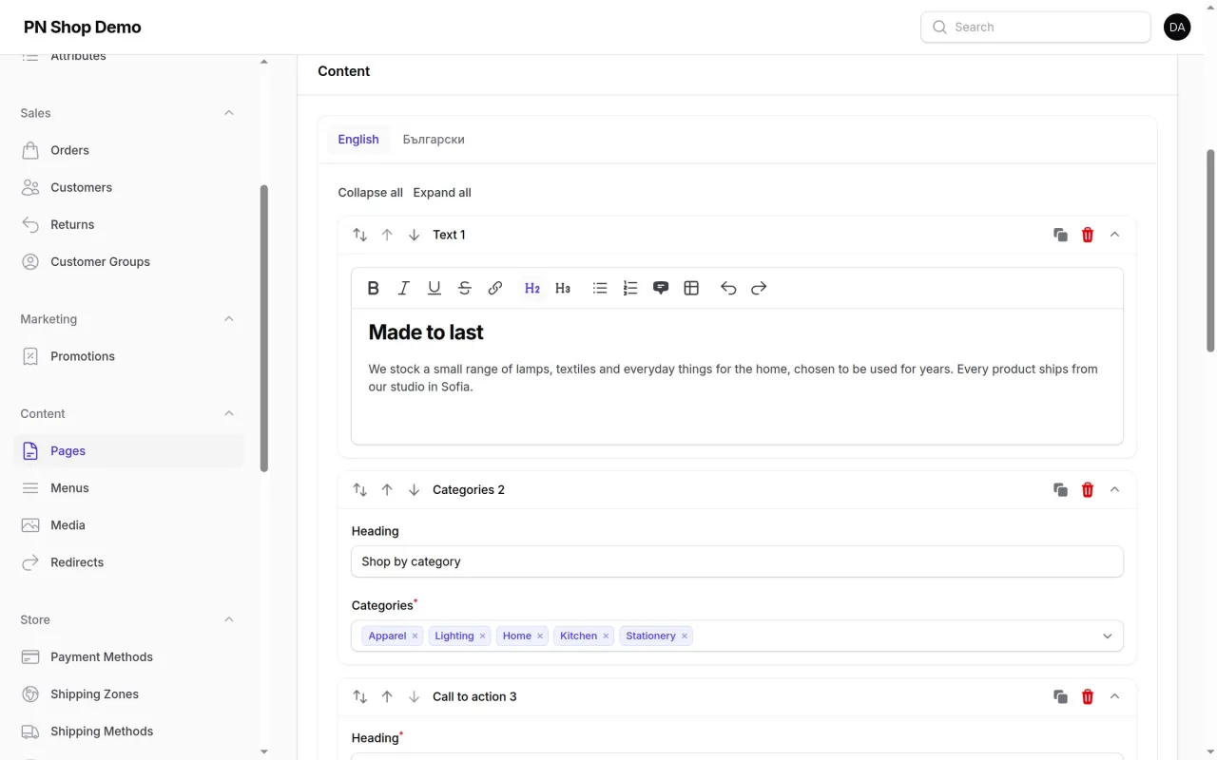
Task: Open Menus in the sidebar
Action: pyautogui.click(x=128, y=487)
